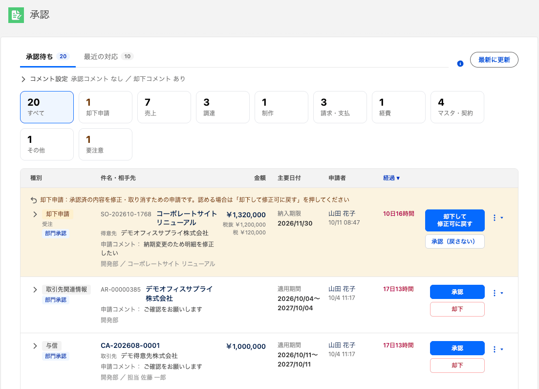Image resolution: width=539 pixels, height=389 pixels.
Task: Click the ¥1,000,000 amount
Action: click(246, 346)
